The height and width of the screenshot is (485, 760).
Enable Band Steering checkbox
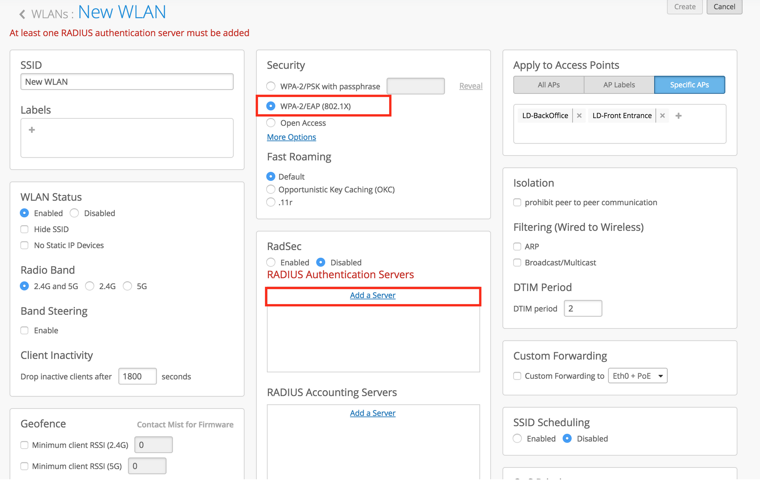25,330
